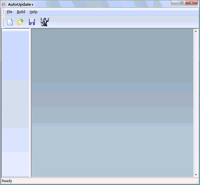Screen dimensions: 200x185
Task: Click the splitter bar between the panels
Action: pos(30,103)
